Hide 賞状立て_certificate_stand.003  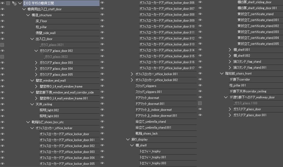click(x=200, y=32)
